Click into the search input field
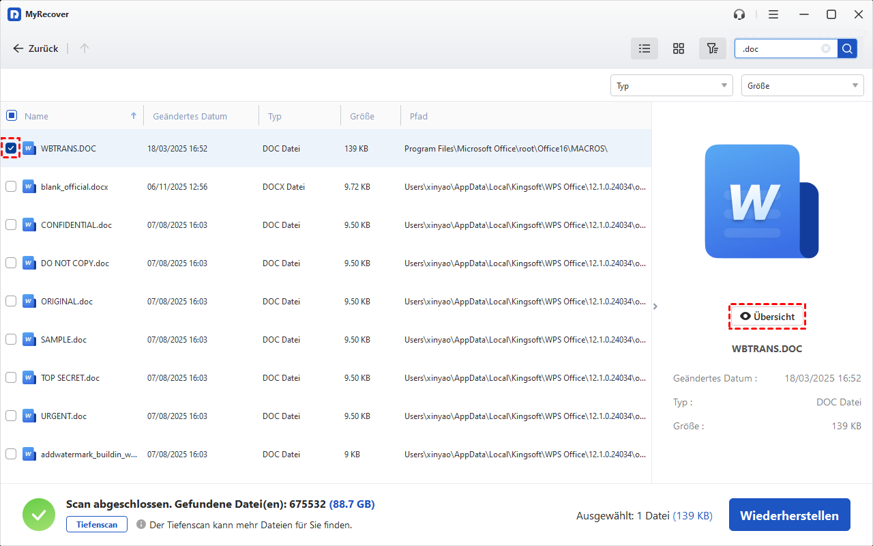Image resolution: width=873 pixels, height=546 pixels. click(778, 48)
